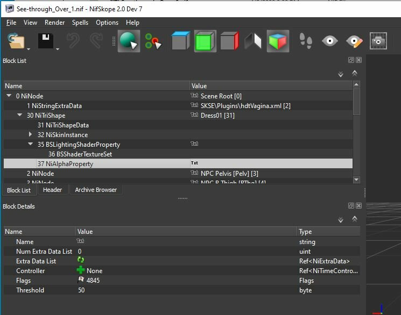Screen dimensions: 401x315
Task: Switch to the Archive Browser tab
Action: pos(96,190)
